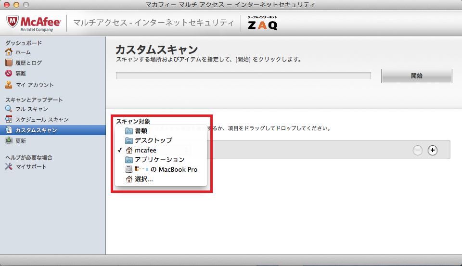Click the マイ アカウント person icon
The width and height of the screenshot is (462, 266).
click(x=9, y=85)
